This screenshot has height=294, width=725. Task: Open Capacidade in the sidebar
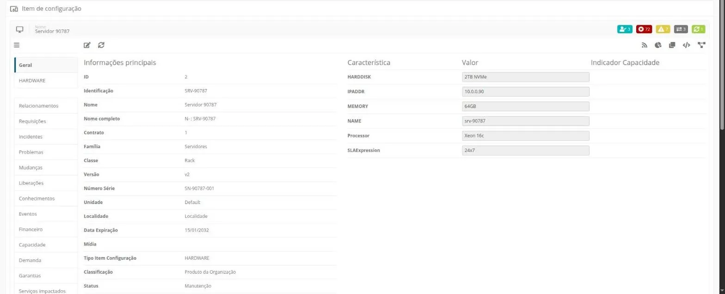tap(46, 245)
